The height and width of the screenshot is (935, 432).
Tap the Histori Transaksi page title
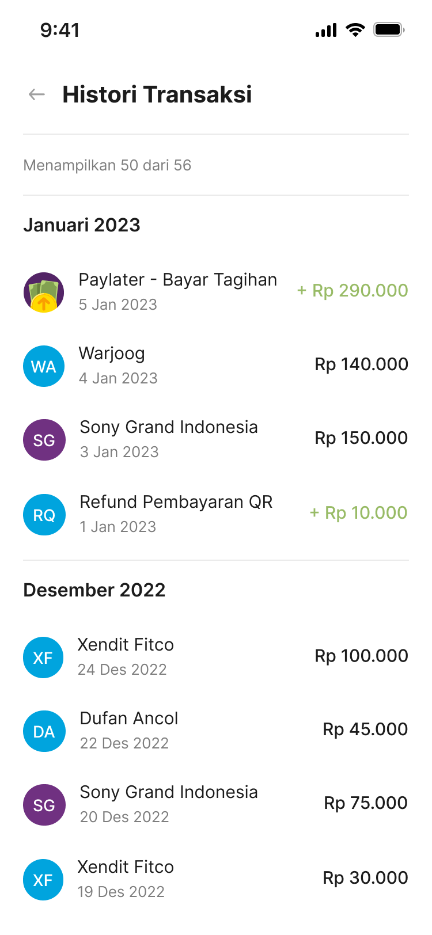(157, 94)
